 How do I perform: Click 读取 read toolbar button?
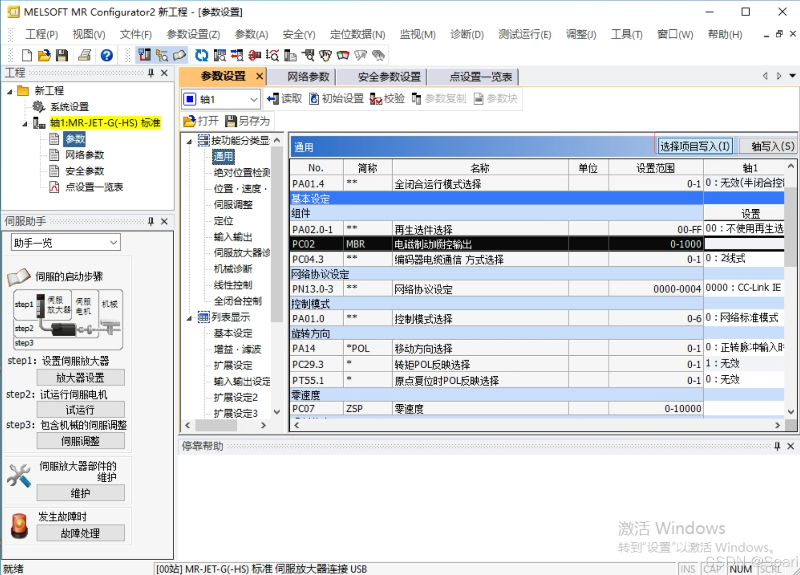click(284, 99)
